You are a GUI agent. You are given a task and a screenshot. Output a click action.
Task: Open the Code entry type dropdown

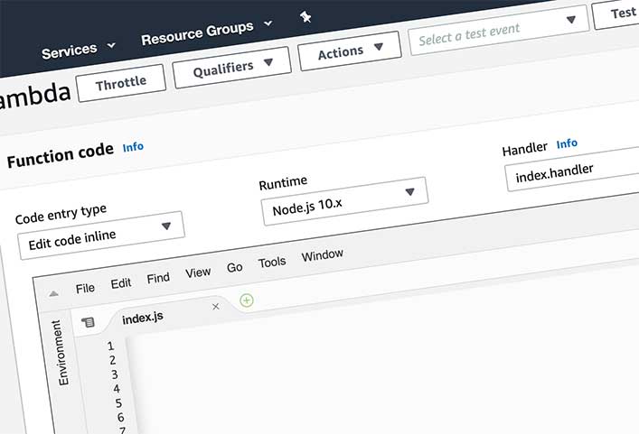coord(100,235)
